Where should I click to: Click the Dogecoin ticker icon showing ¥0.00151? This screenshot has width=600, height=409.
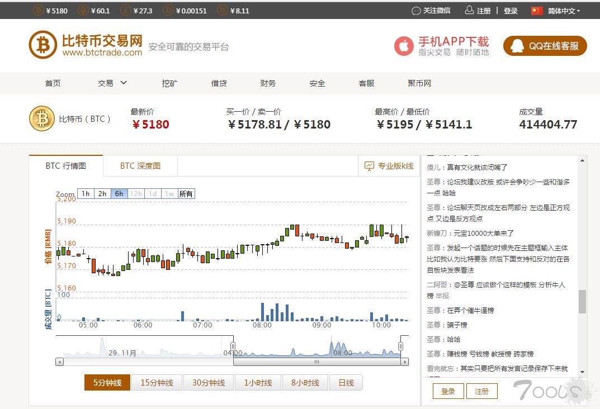[x=168, y=10]
